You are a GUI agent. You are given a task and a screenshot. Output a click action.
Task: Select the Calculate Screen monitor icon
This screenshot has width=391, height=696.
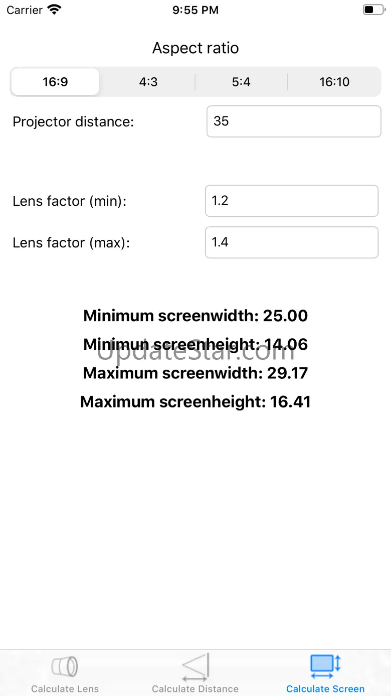tap(325, 664)
